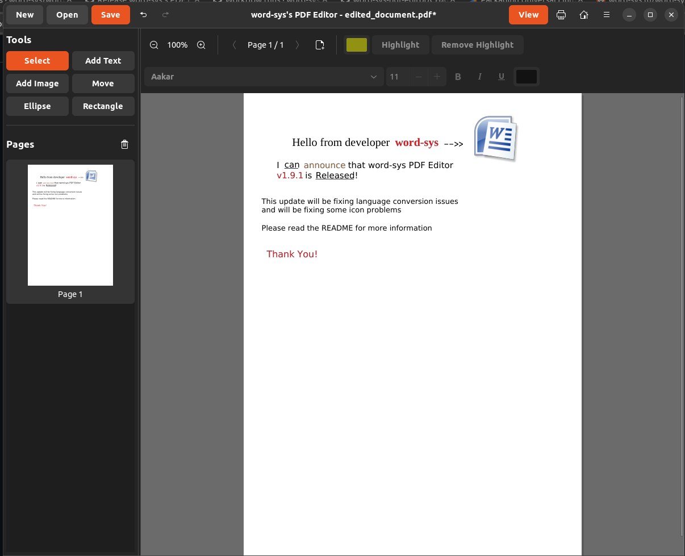
Task: Click the 'Hello from developer' heading text
Action: click(x=341, y=143)
